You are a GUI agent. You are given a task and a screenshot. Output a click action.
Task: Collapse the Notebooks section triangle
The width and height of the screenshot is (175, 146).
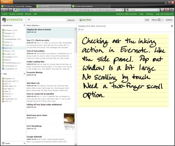coord(1,26)
